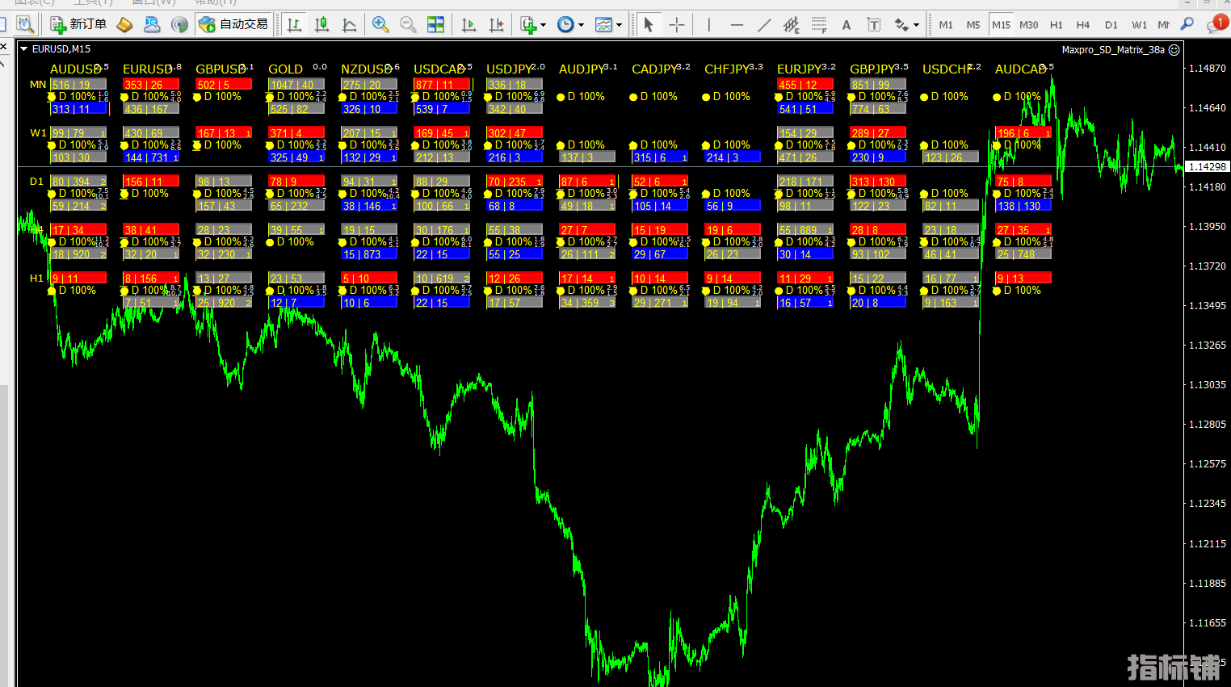The width and height of the screenshot is (1231, 687).
Task: Switch to H1 timeframe
Action: tap(1056, 25)
